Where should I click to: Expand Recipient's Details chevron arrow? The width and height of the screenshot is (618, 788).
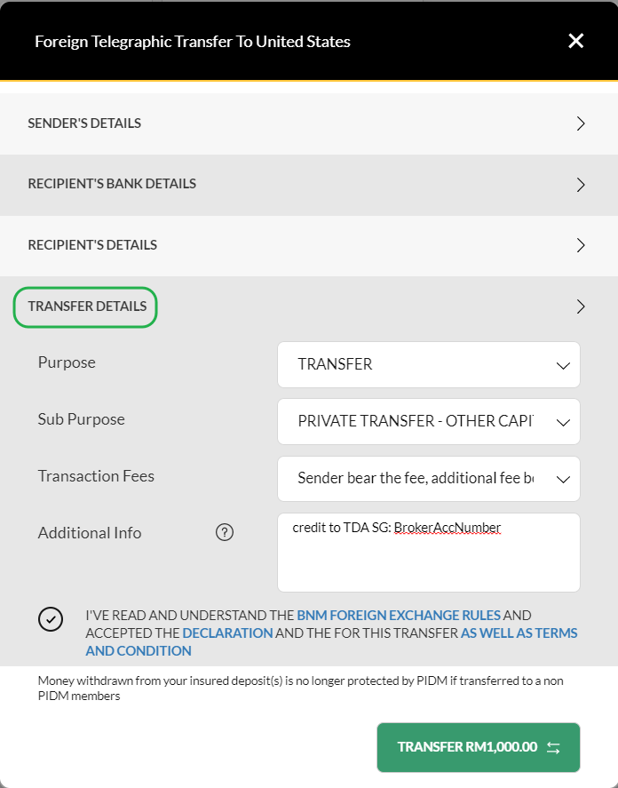point(581,245)
